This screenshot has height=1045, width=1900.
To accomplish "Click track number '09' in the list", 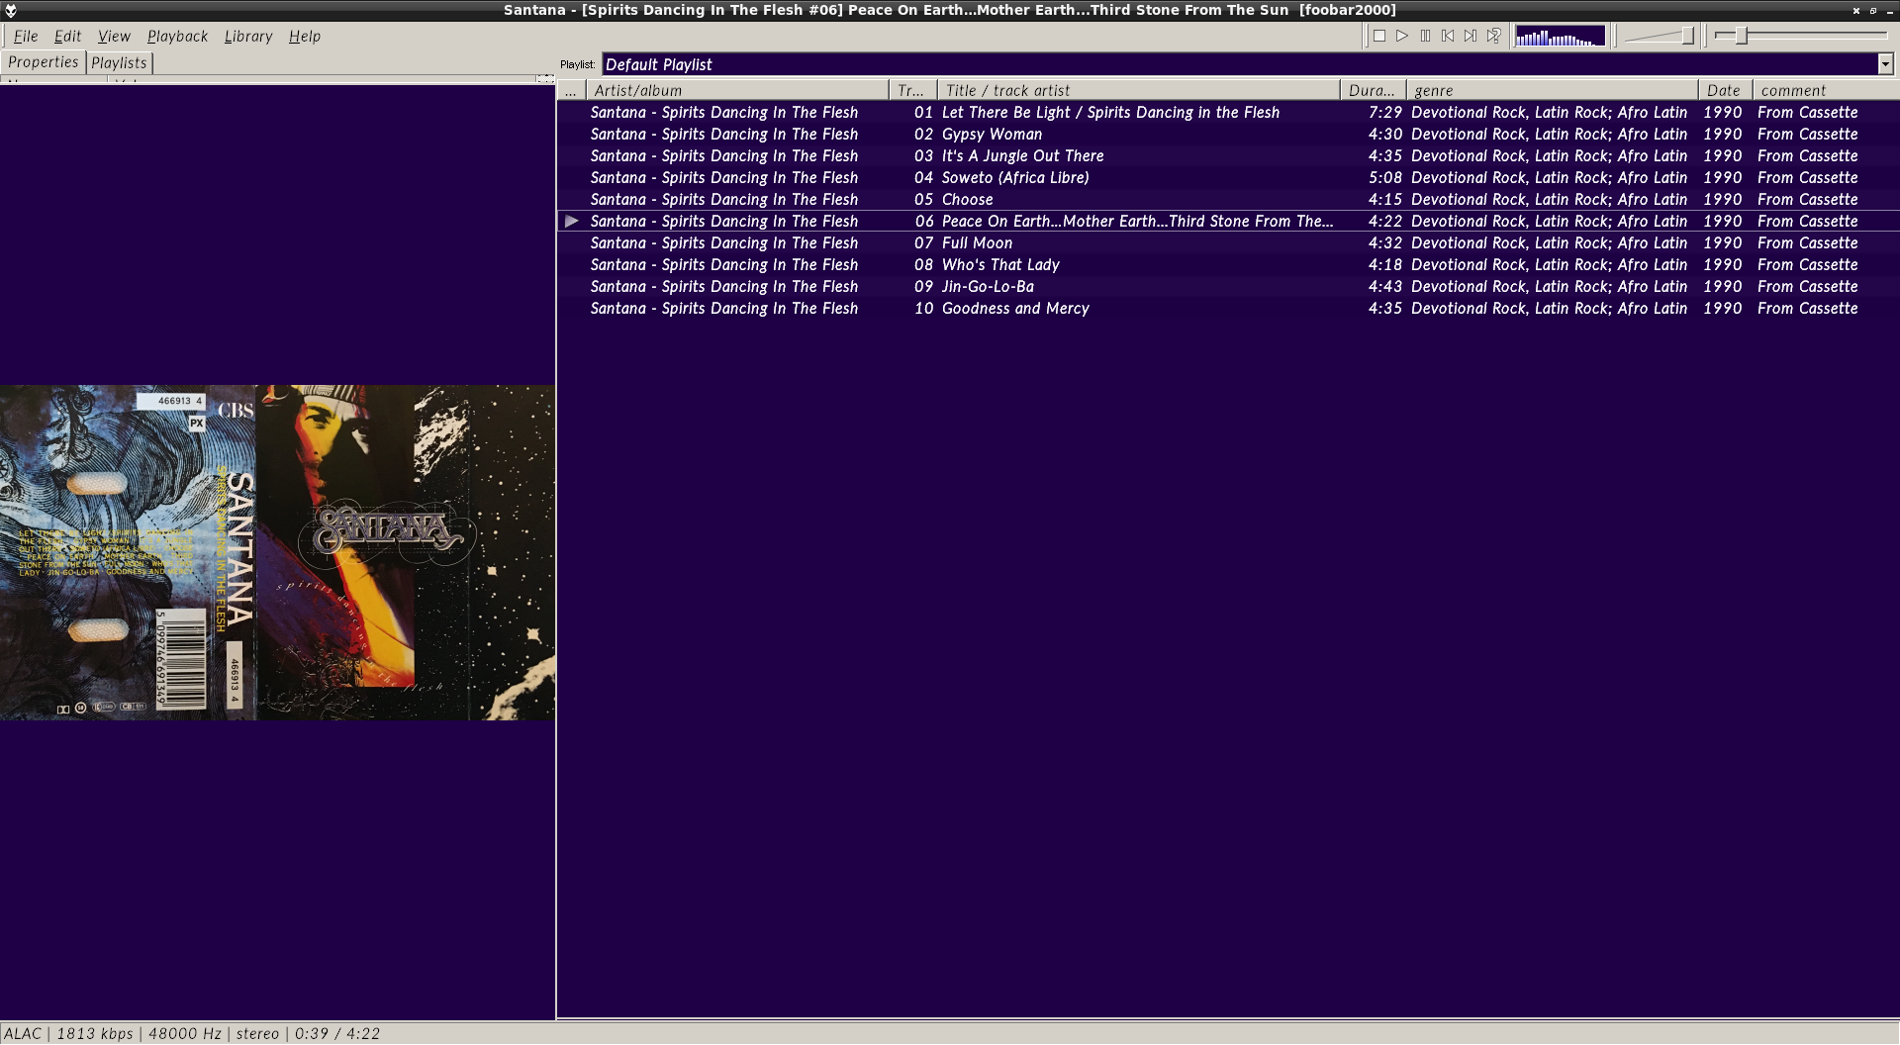I will (923, 286).
